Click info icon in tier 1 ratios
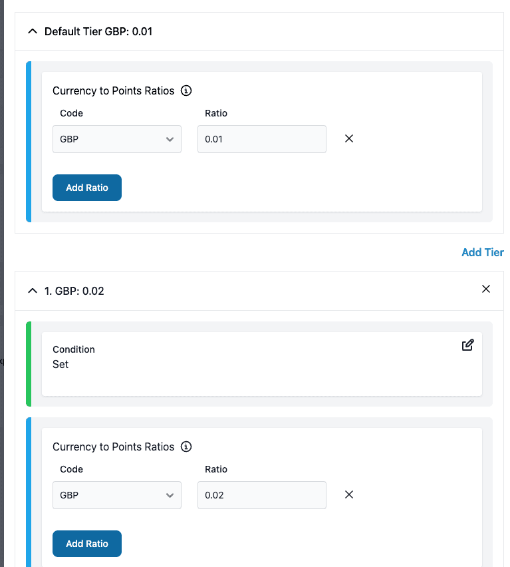The image size is (510, 567). [x=186, y=447]
